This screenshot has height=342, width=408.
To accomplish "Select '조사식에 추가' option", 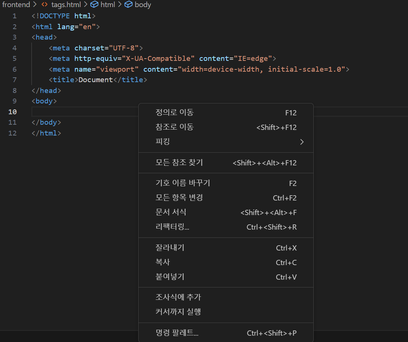I will tap(226, 298).
